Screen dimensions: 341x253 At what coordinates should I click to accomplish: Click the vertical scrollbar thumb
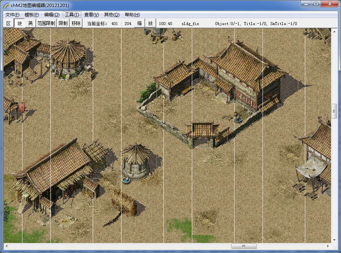point(334,111)
